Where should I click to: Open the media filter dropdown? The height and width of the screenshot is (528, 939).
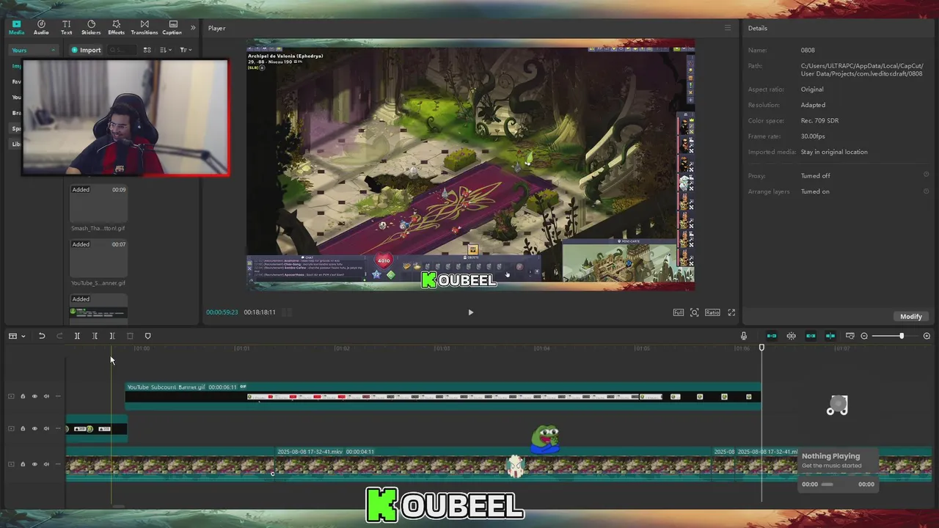click(x=186, y=50)
